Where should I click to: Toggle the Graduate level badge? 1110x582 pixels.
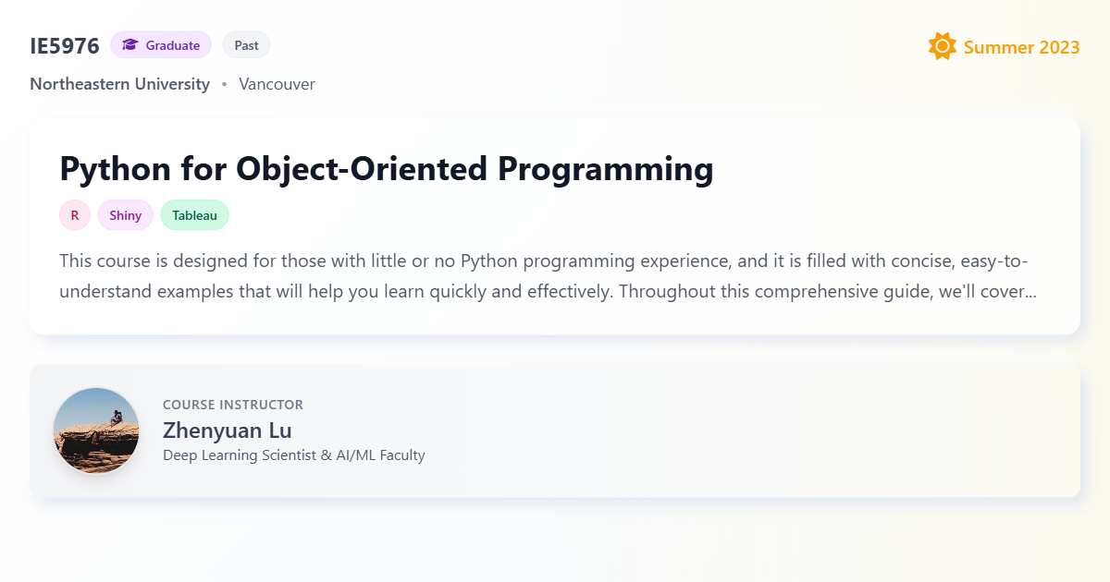pos(161,44)
